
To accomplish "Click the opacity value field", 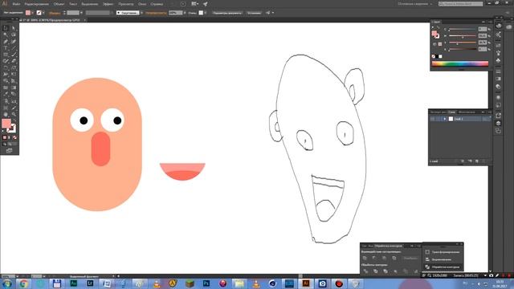I will 175,13.
